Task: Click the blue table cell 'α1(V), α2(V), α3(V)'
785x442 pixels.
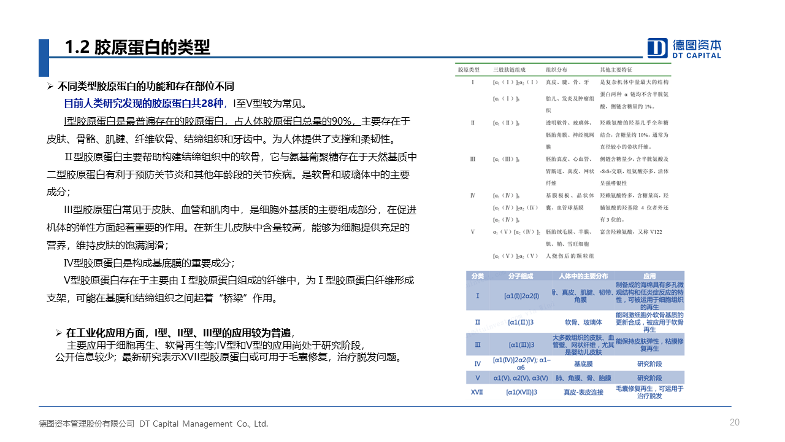Action: (x=522, y=378)
